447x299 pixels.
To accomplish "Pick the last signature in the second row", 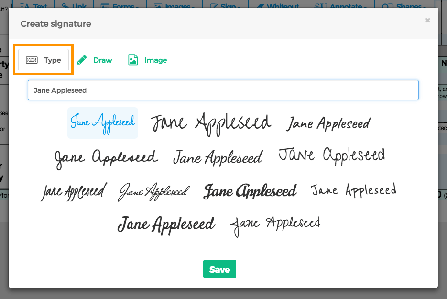I will pyautogui.click(x=332, y=155).
